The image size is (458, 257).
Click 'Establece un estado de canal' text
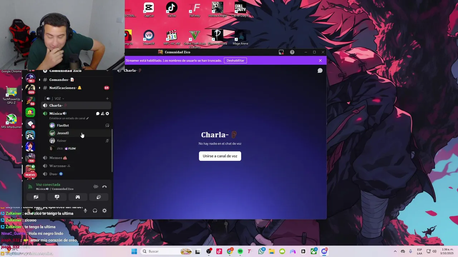point(69,118)
